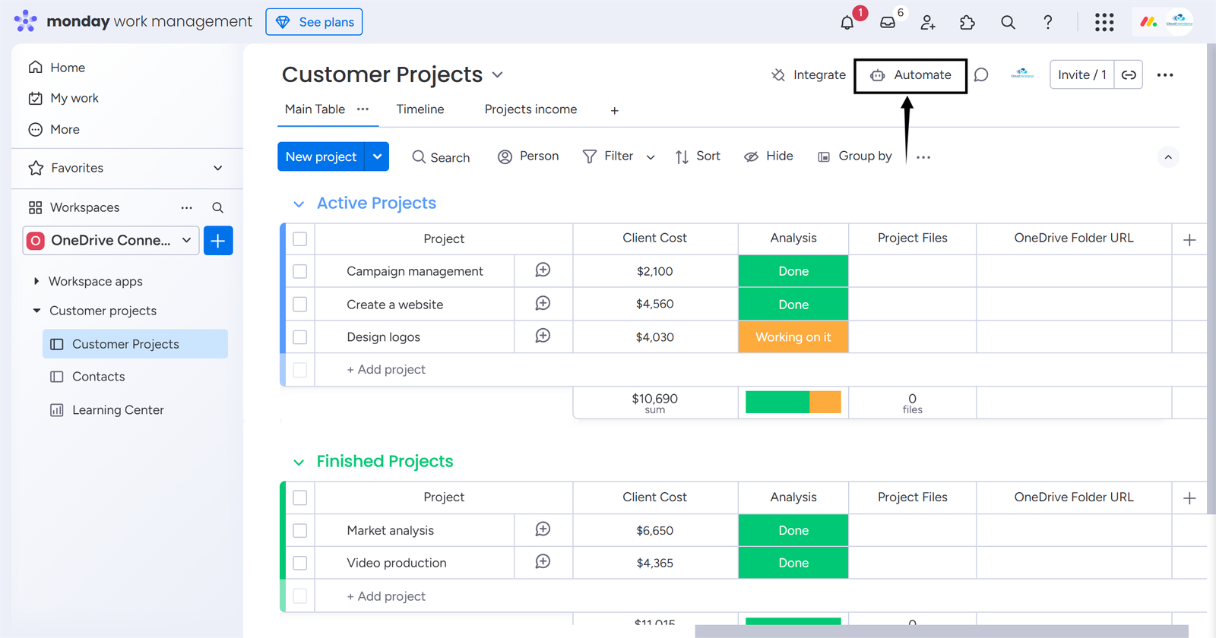The height and width of the screenshot is (638, 1216).
Task: Open the Filter options chevron
Action: (x=651, y=157)
